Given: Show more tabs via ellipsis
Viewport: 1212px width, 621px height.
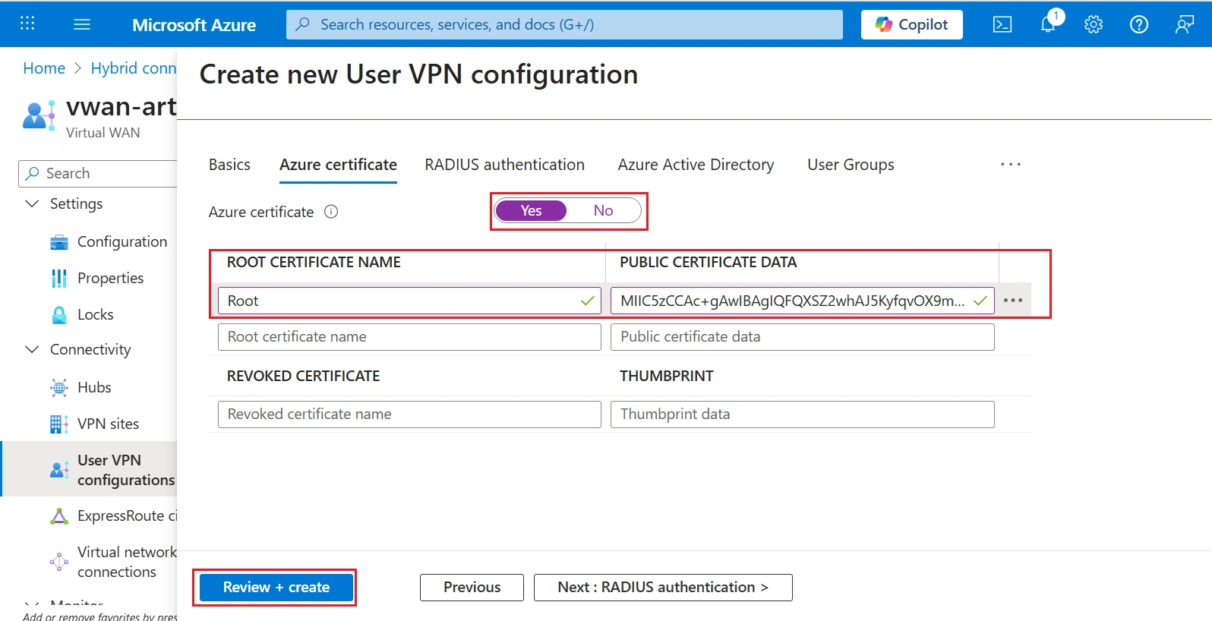Looking at the screenshot, I should [1011, 165].
